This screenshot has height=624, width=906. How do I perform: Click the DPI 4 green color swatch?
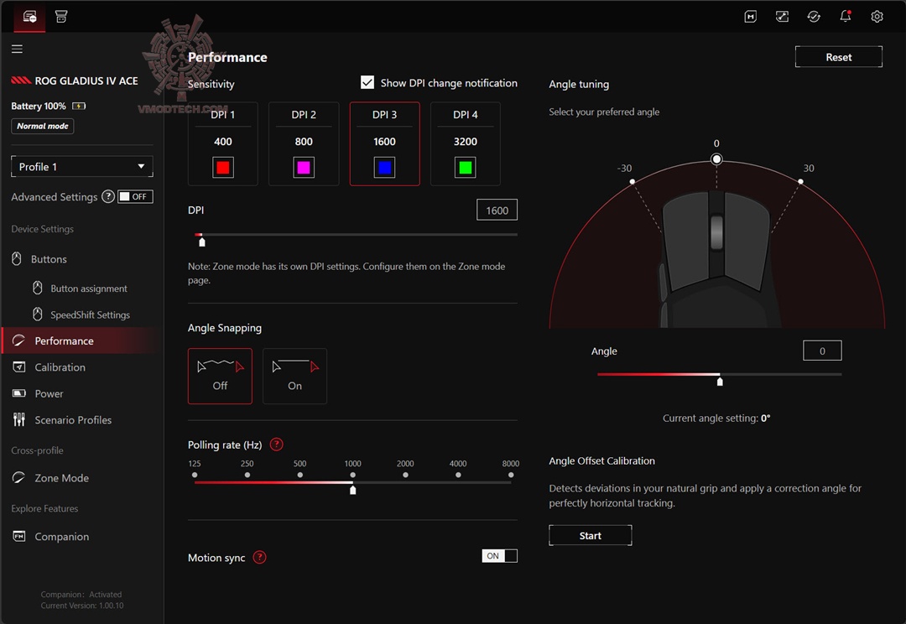(x=466, y=168)
